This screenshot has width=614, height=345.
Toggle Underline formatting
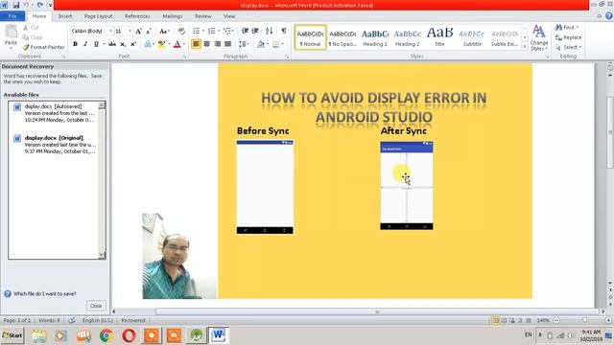point(96,44)
